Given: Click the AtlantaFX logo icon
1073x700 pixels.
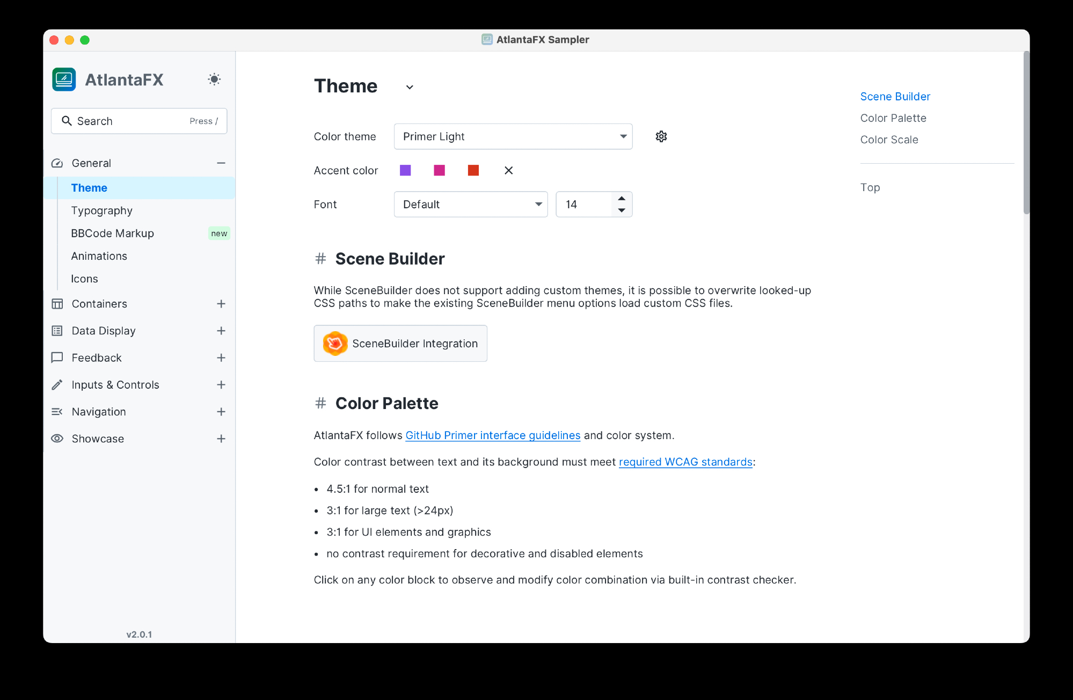Looking at the screenshot, I should (64, 79).
